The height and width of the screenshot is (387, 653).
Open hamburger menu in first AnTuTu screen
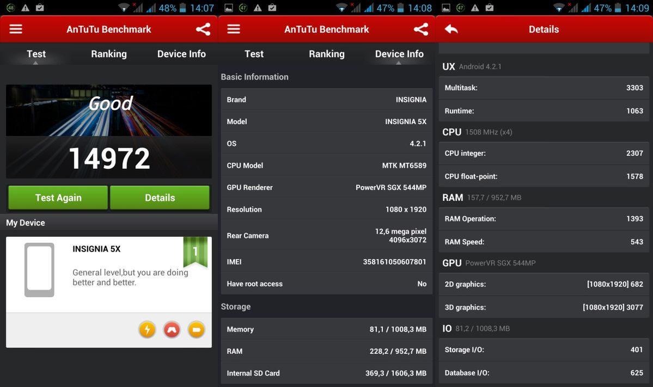16,29
